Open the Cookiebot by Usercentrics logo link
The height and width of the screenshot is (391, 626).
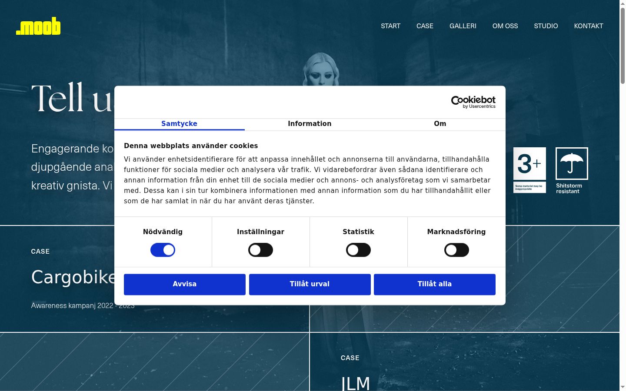click(473, 102)
